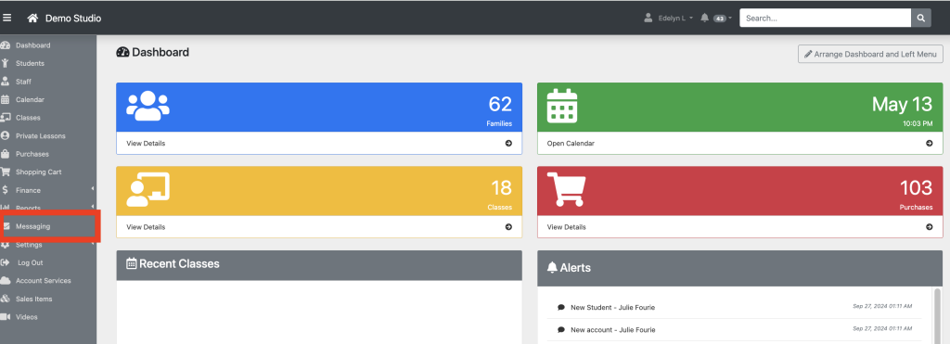950x344 pixels.
Task: Click the Log Out icon in sidebar
Action: 6,262
